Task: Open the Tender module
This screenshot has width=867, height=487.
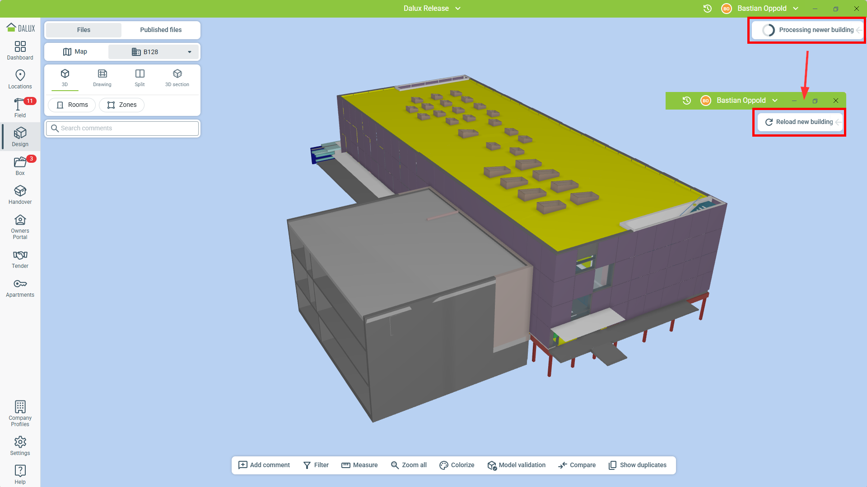Action: [20, 259]
